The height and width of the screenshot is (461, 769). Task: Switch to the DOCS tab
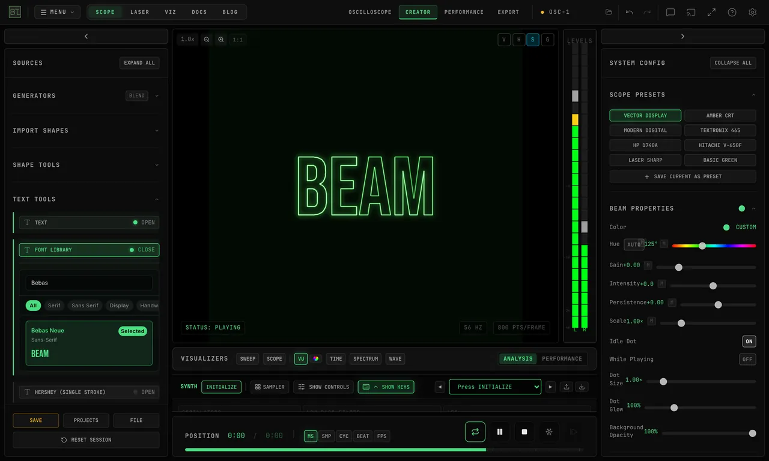(x=199, y=12)
